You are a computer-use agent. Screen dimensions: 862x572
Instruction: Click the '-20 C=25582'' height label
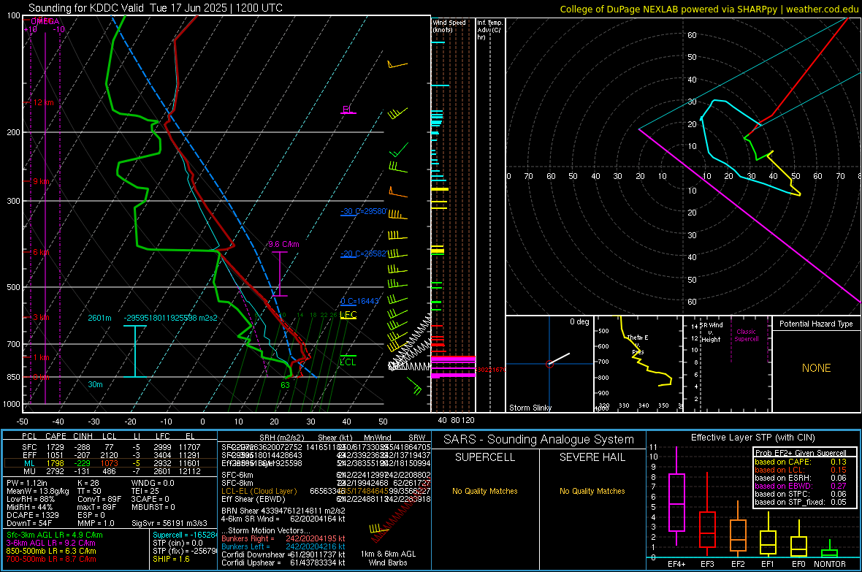tap(364, 253)
